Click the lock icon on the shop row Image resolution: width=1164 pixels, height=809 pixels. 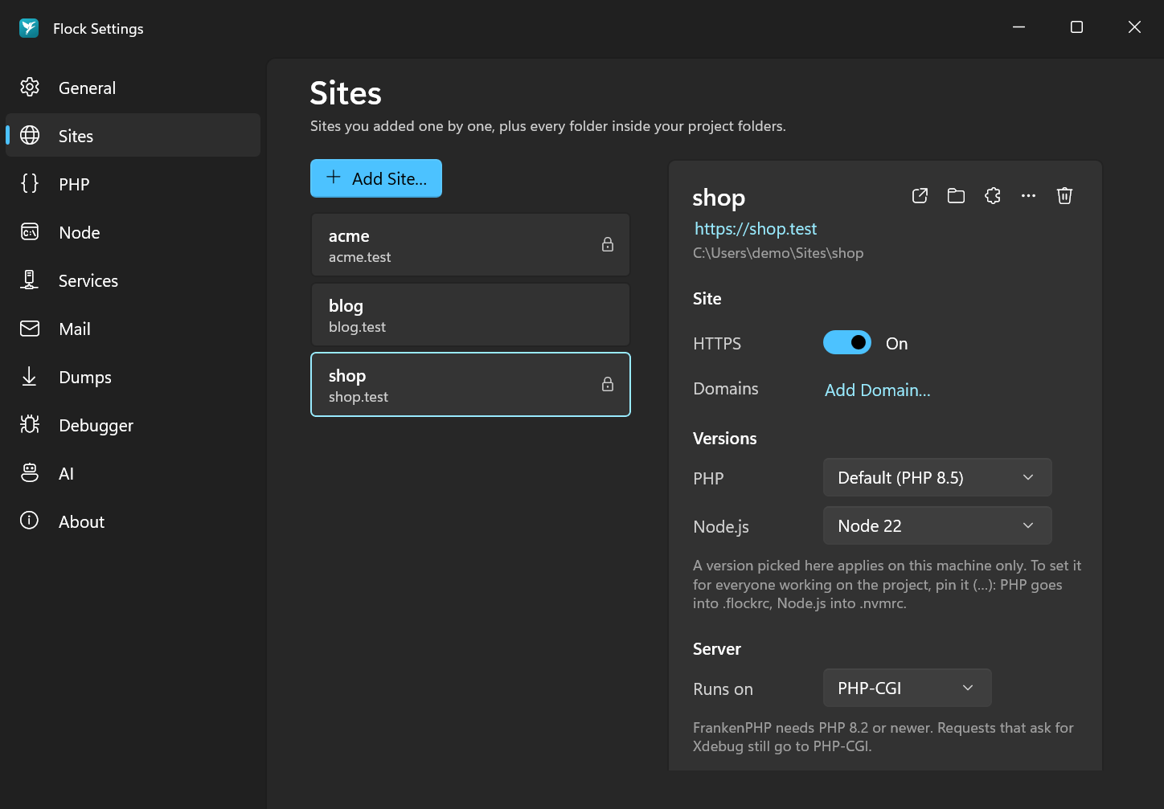pyautogui.click(x=608, y=384)
